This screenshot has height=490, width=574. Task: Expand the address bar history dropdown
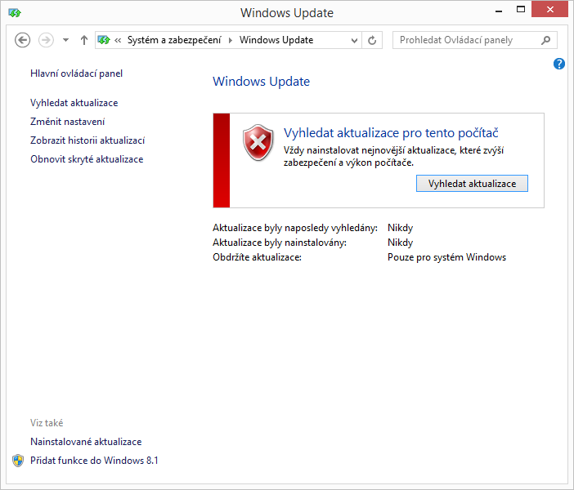click(354, 40)
